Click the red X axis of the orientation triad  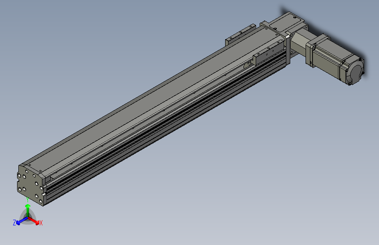(x=34, y=221)
